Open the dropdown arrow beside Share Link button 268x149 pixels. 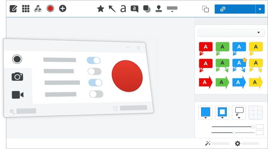tap(260, 9)
